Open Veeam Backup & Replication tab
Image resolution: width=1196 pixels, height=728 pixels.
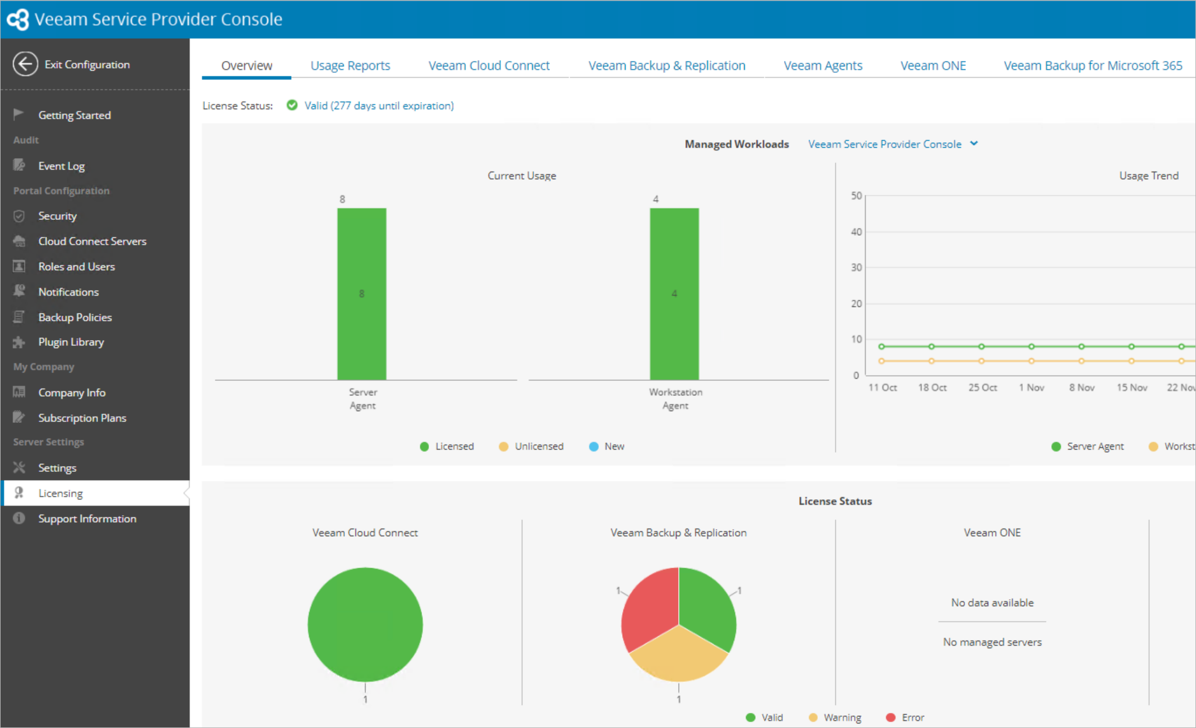pos(667,65)
